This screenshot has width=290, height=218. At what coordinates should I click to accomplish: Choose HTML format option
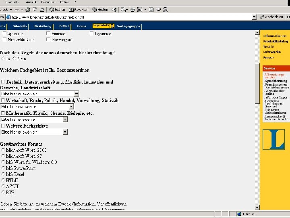click(3, 180)
